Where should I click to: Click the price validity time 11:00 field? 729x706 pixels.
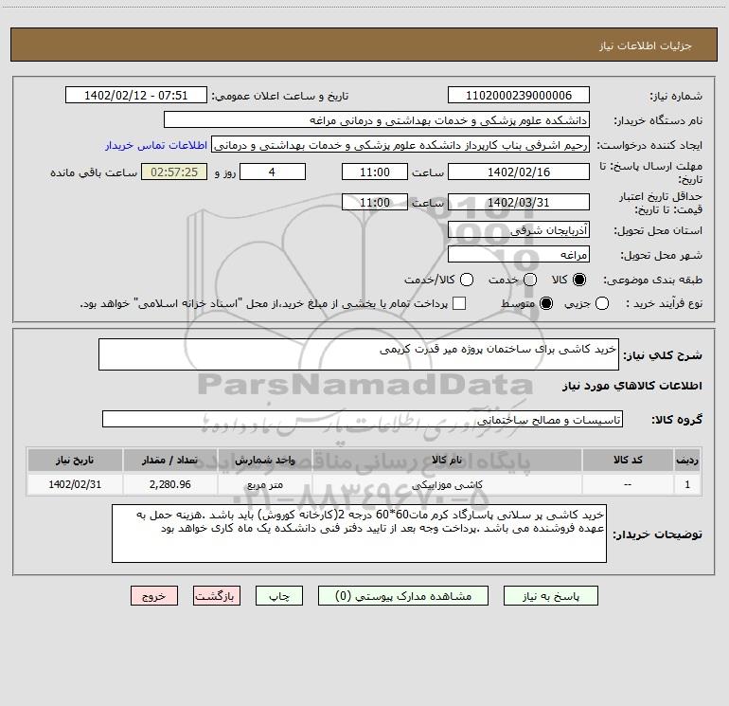pyautogui.click(x=375, y=202)
